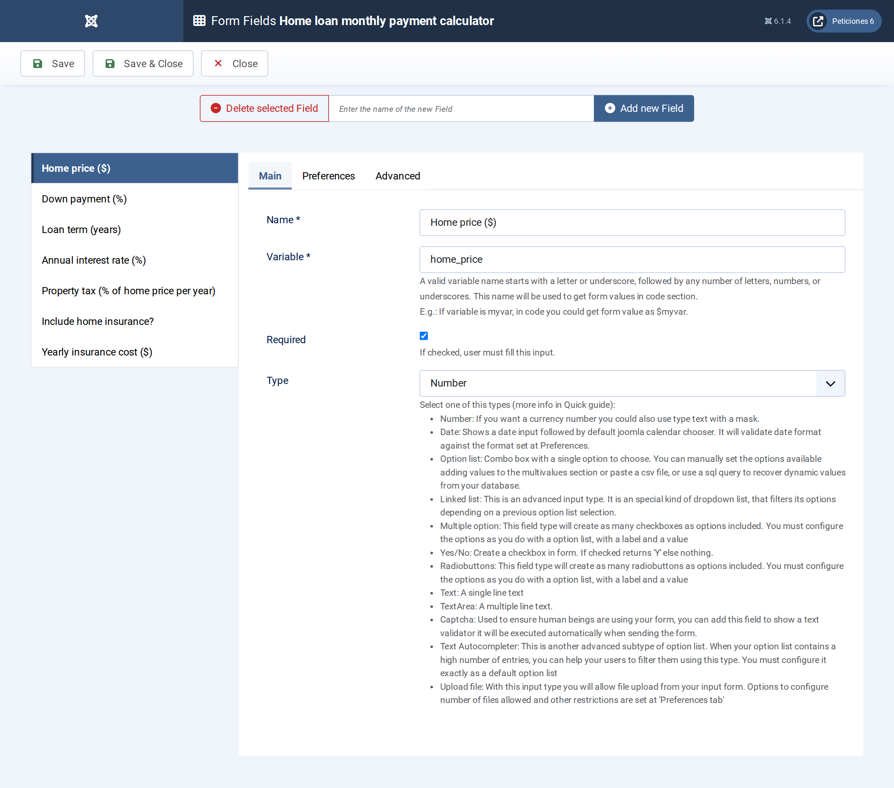Click the Add new Field button
Screen dimensions: 894x788
click(644, 108)
